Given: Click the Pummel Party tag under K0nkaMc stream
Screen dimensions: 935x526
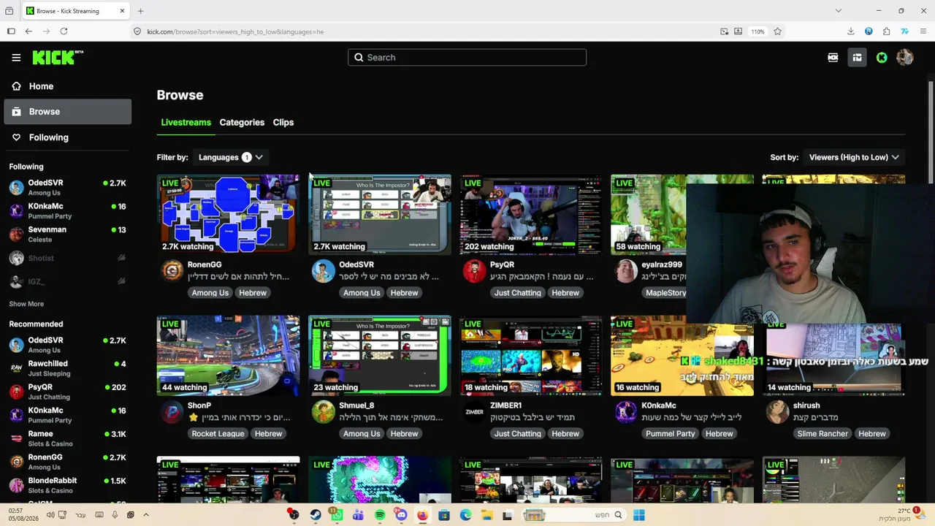Looking at the screenshot, I should pos(671,434).
